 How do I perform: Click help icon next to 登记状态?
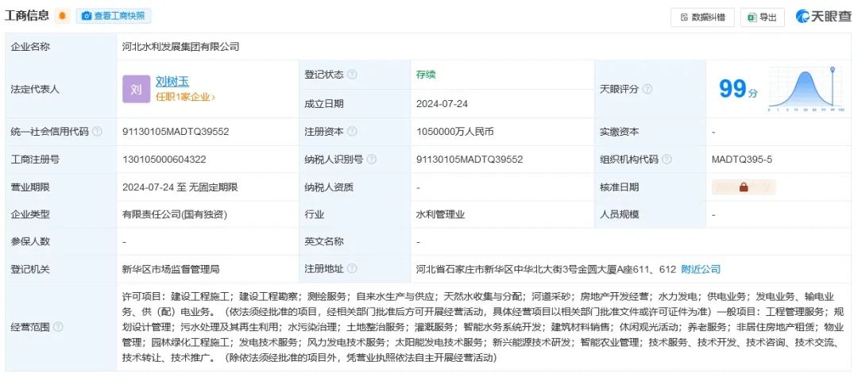click(x=352, y=75)
